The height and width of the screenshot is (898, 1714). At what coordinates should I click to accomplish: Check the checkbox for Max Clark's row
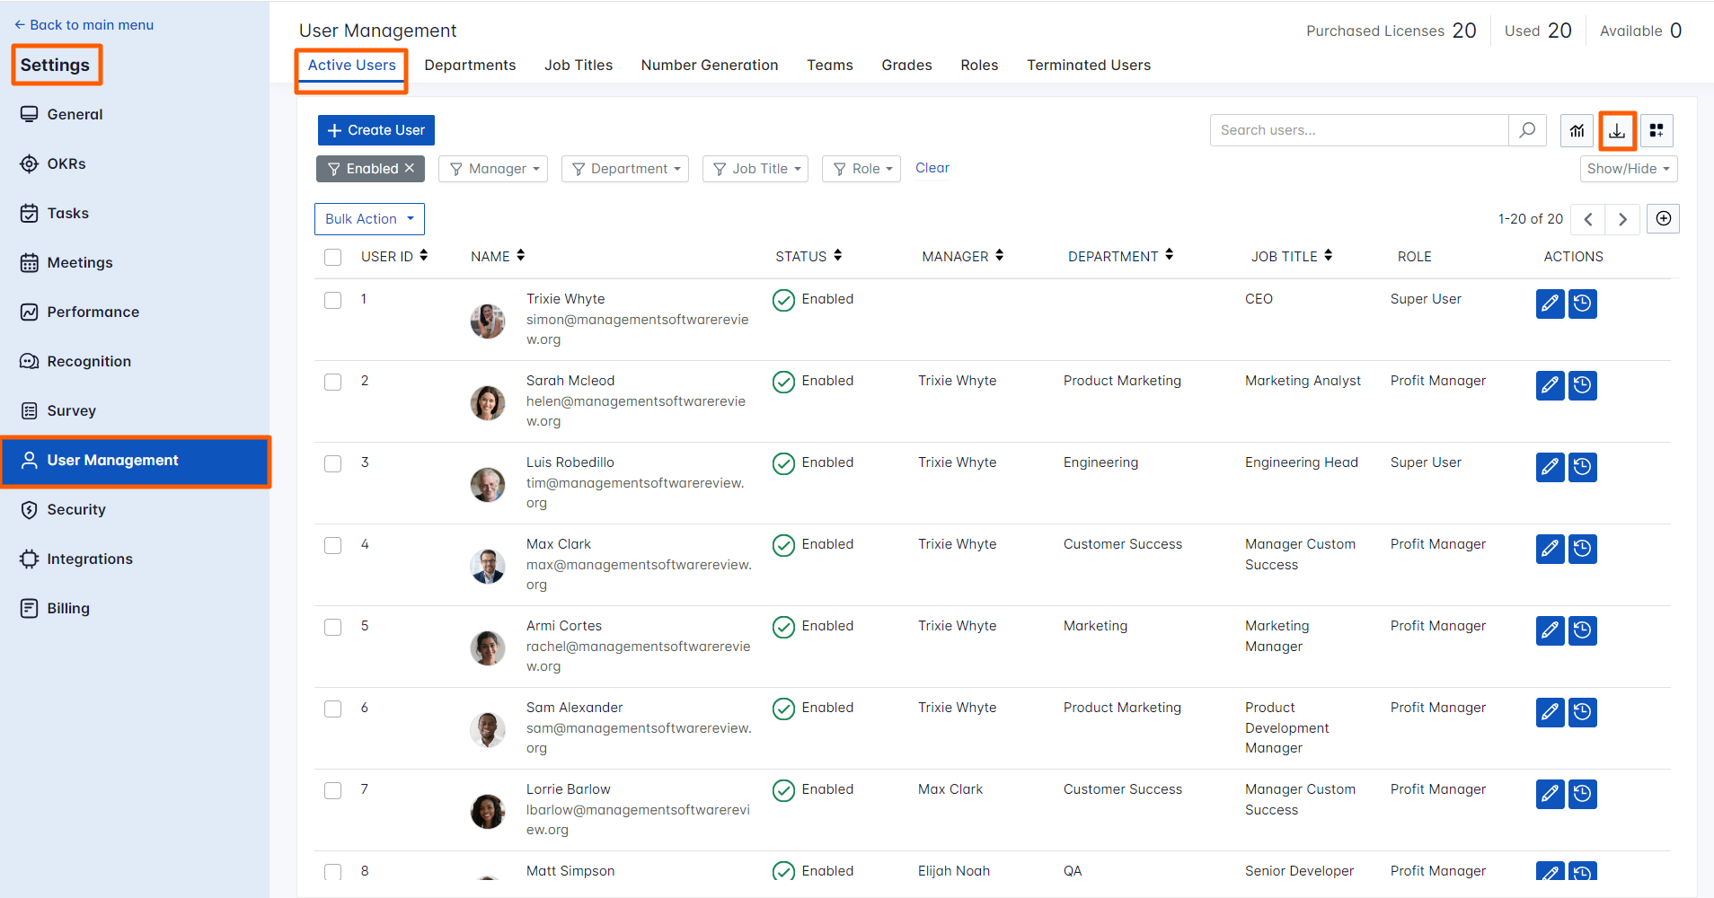click(x=332, y=545)
